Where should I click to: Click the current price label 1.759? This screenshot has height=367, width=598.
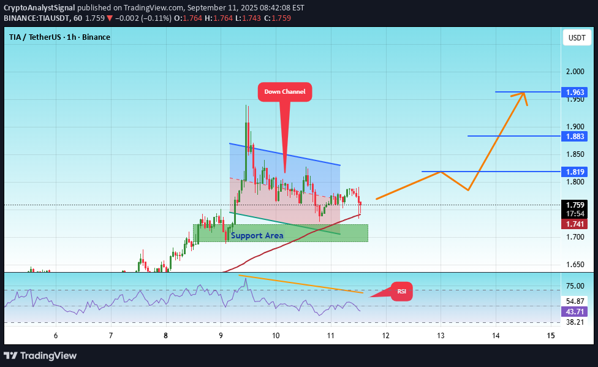[575, 205]
